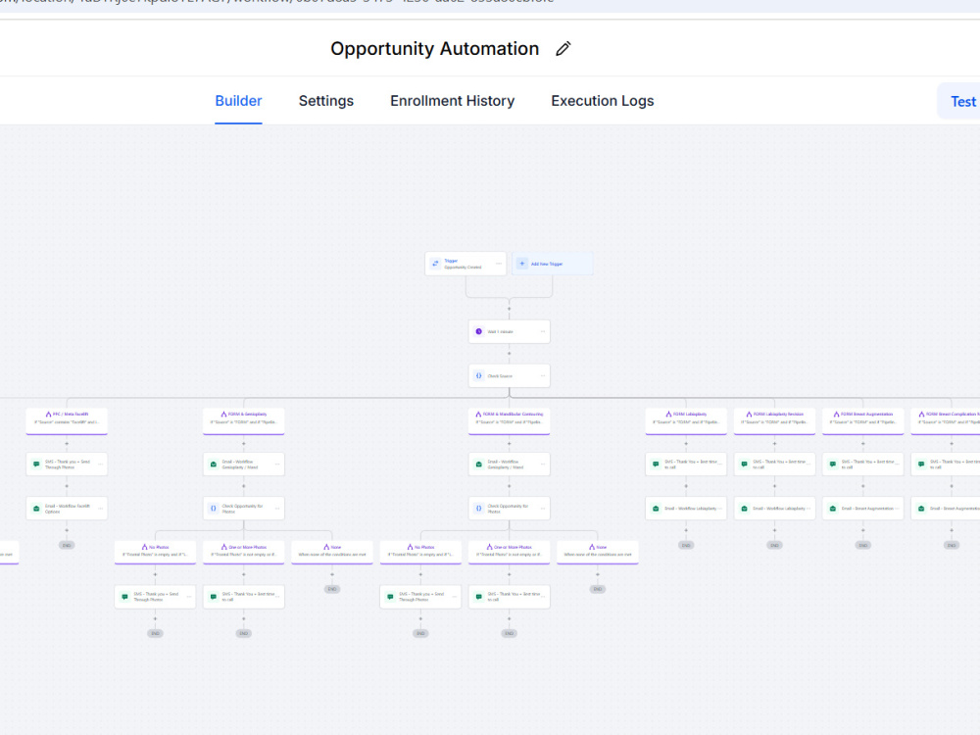Select the FORM Breast Augmentation branch
980x735 pixels.
863,420
